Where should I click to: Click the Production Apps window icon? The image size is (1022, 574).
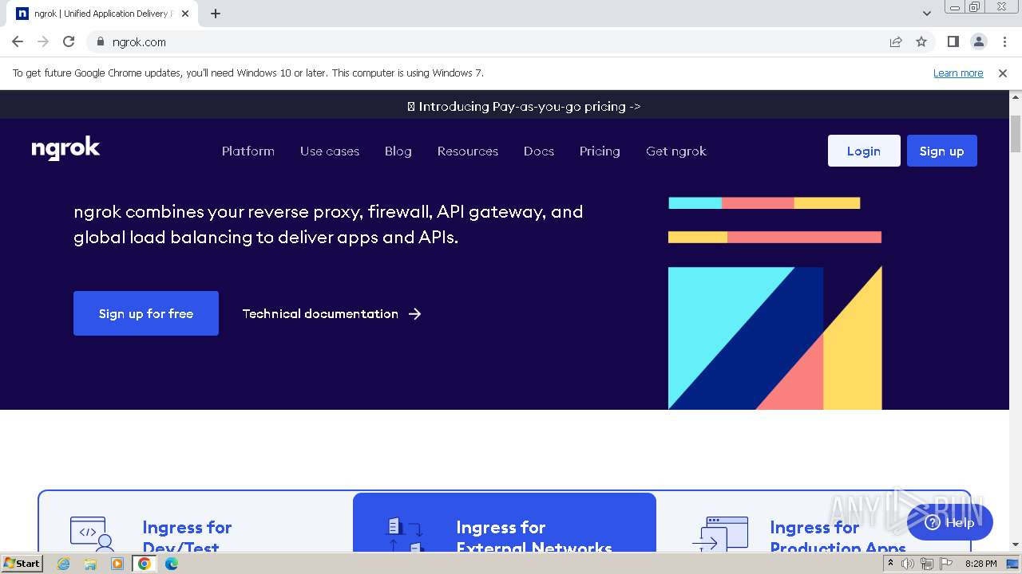(x=720, y=533)
